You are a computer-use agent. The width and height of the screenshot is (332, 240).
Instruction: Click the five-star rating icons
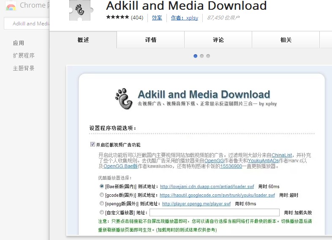tap(117, 17)
